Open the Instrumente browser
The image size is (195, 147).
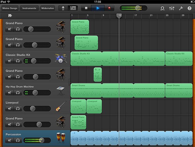(29, 8)
